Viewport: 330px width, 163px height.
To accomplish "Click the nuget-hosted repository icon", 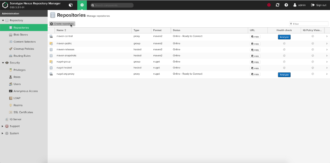I will 51,68.
